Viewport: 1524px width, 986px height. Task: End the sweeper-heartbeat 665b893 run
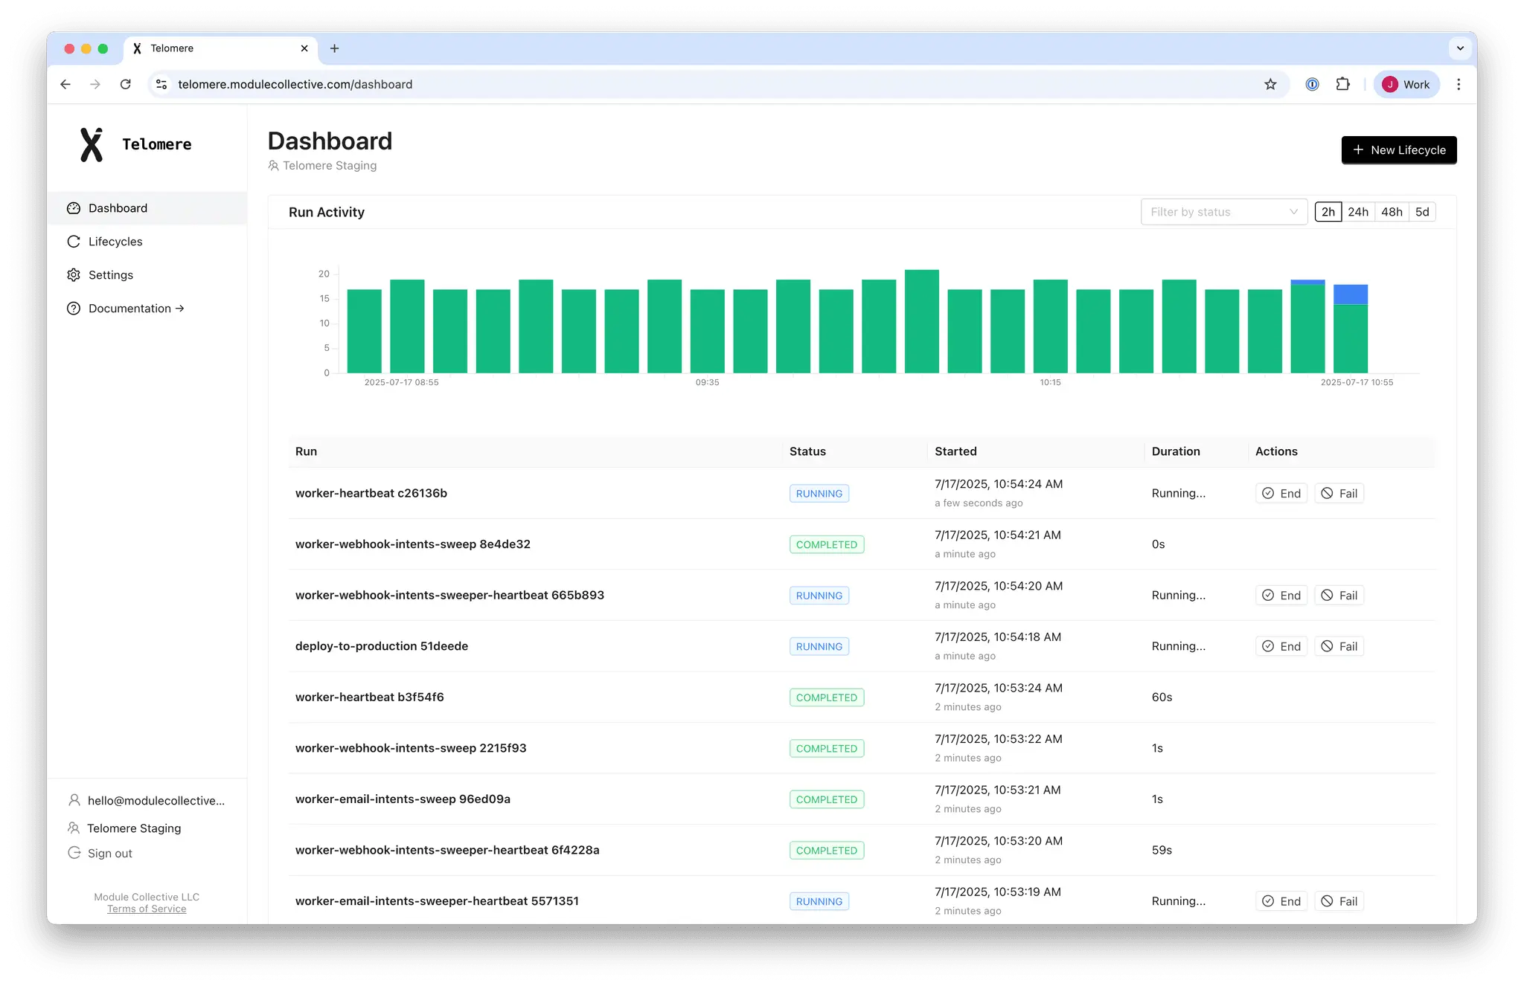pyautogui.click(x=1281, y=595)
